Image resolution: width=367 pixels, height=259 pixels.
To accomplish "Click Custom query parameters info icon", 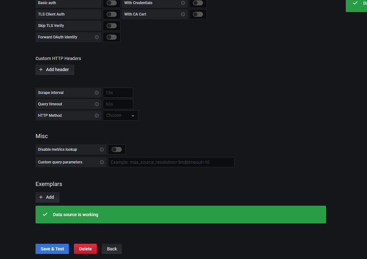I will tap(102, 162).
